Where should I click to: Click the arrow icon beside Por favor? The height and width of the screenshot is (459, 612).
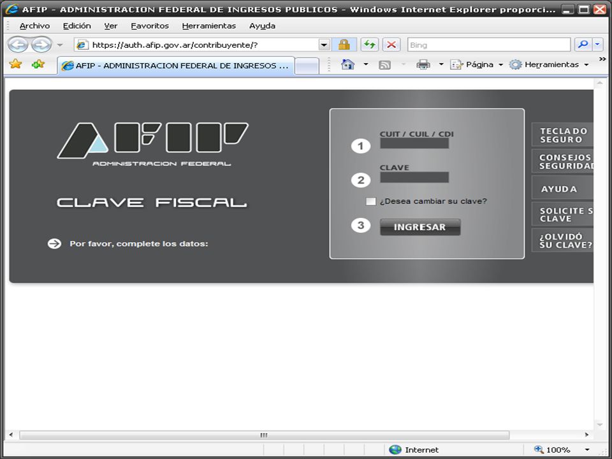point(55,244)
